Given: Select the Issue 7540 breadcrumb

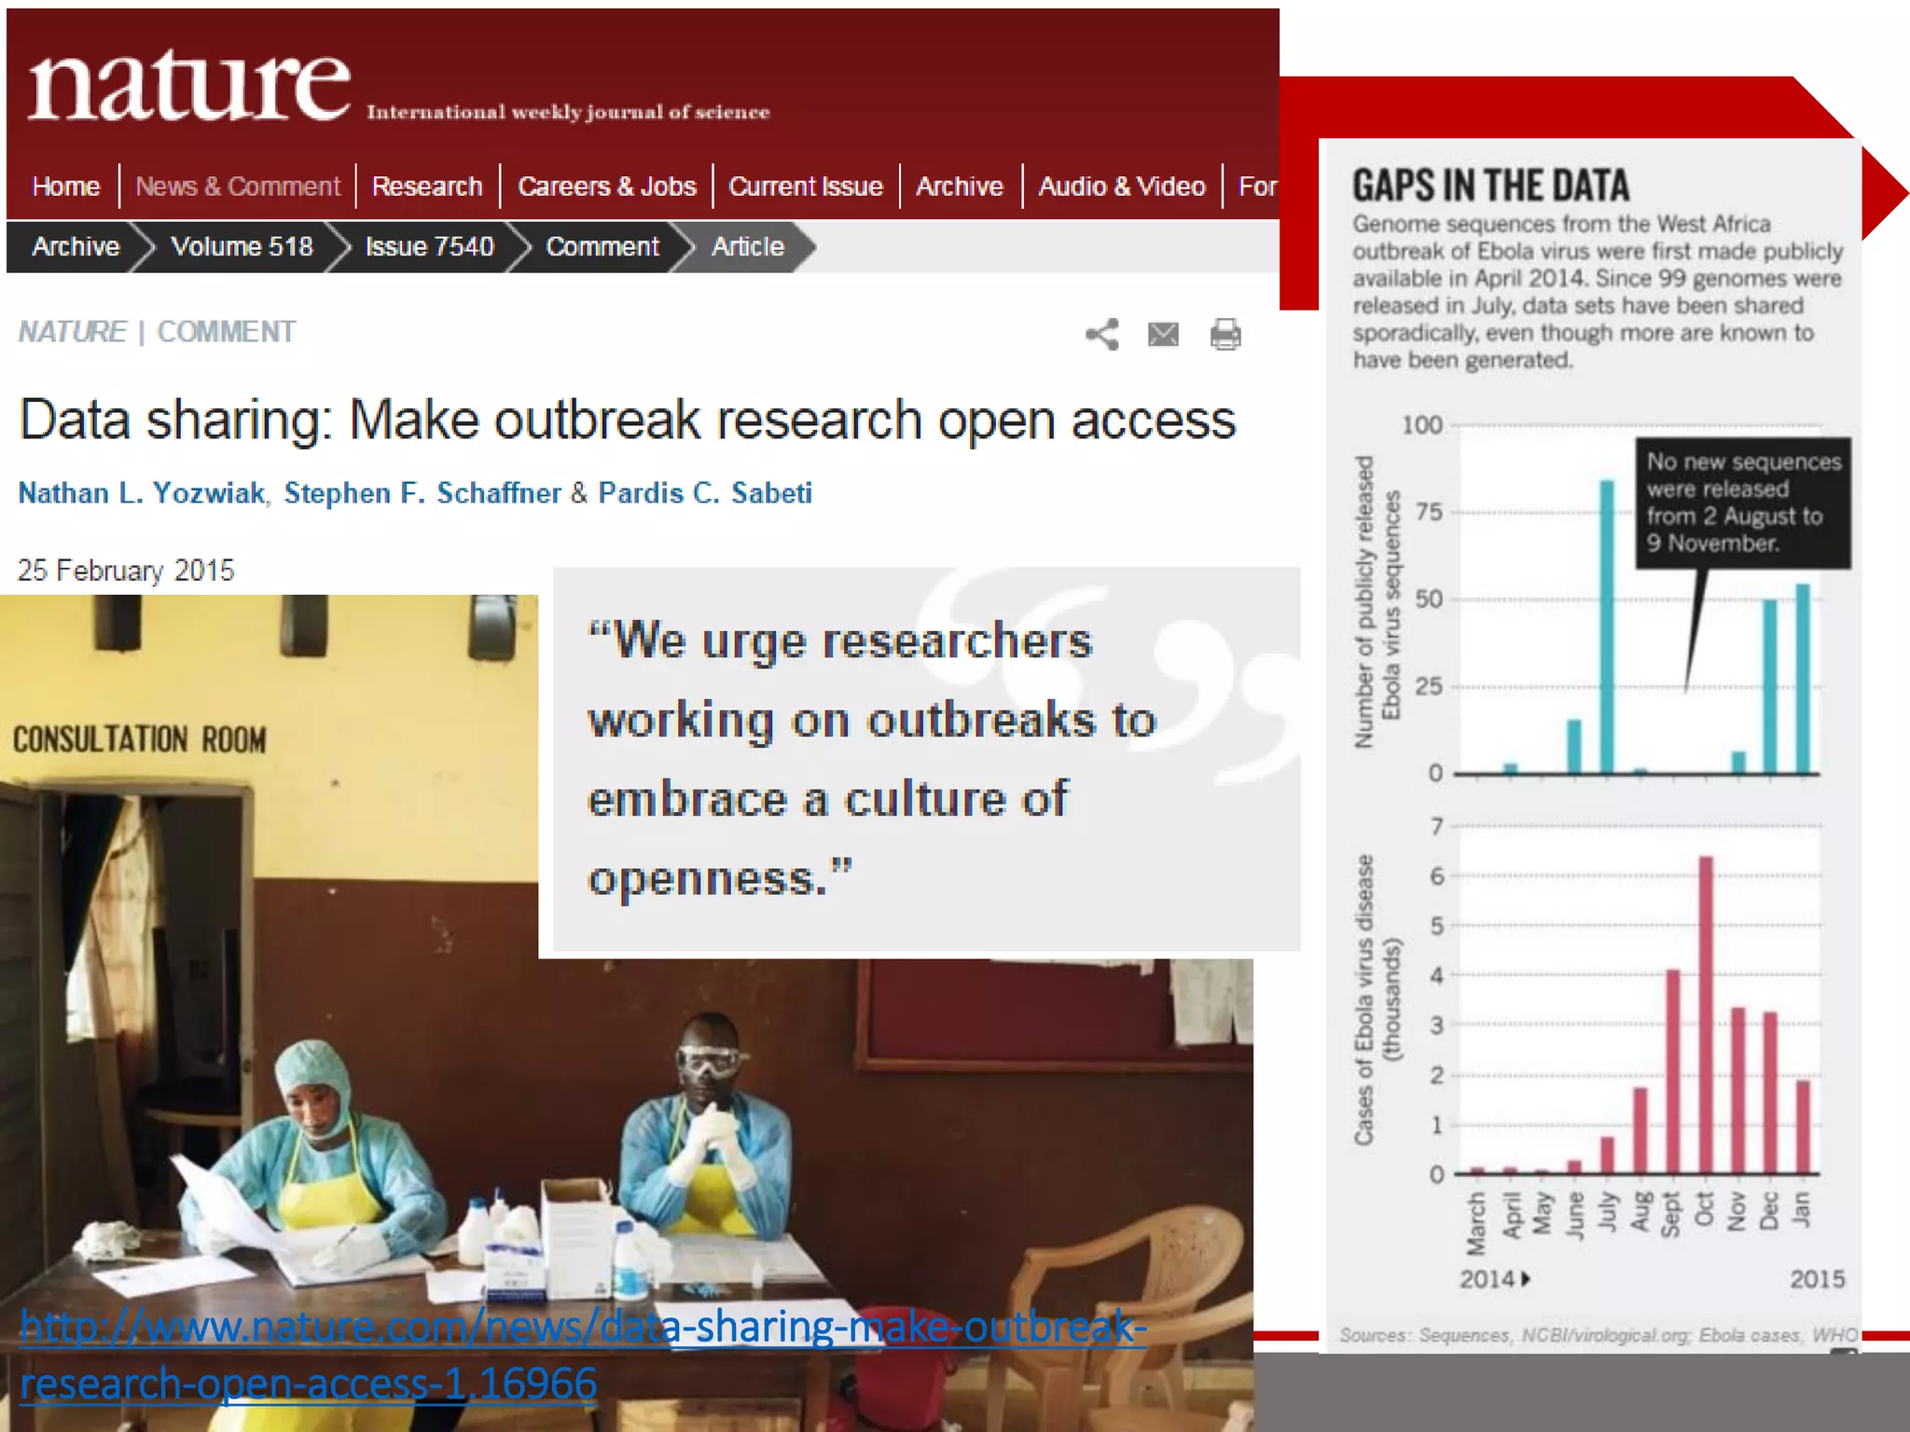Looking at the screenshot, I should tap(430, 247).
